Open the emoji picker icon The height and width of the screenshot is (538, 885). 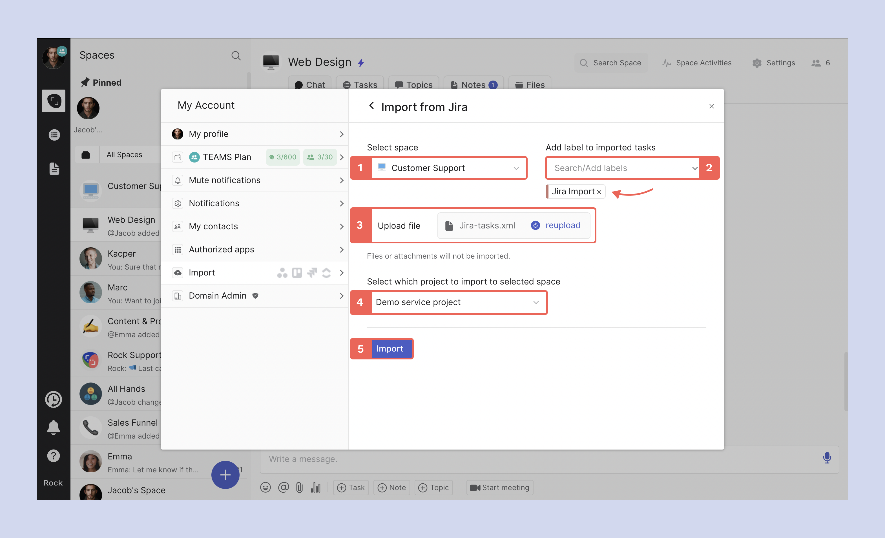coord(265,487)
